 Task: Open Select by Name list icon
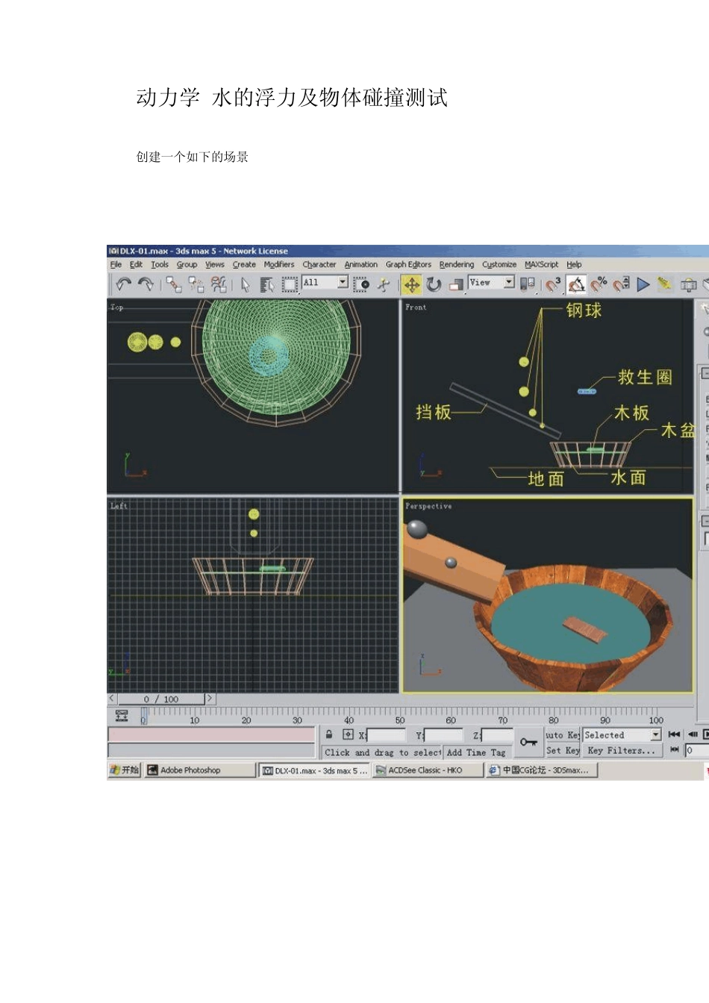click(267, 284)
